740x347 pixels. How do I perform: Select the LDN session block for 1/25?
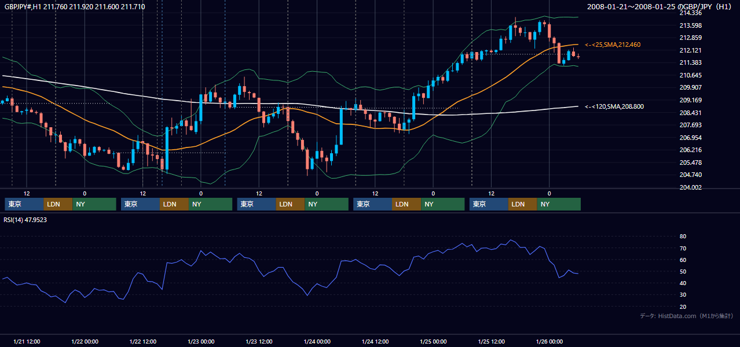pyautogui.click(x=523, y=204)
